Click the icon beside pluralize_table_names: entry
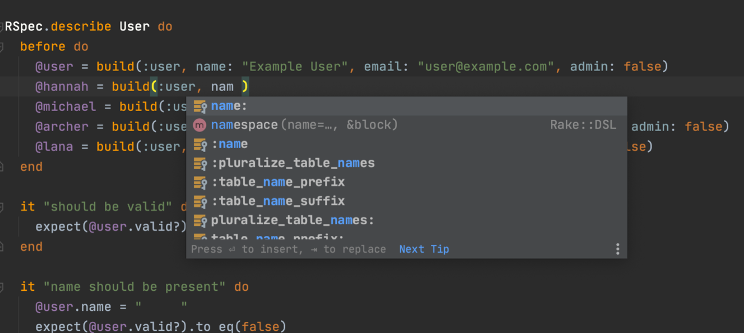The image size is (744, 333). [200, 220]
